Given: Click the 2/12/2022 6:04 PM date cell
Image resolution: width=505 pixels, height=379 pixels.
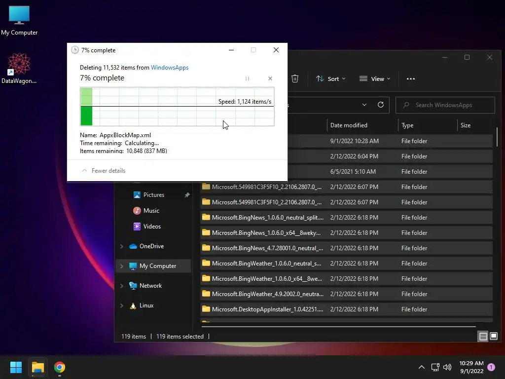Looking at the screenshot, I should click(x=354, y=156).
